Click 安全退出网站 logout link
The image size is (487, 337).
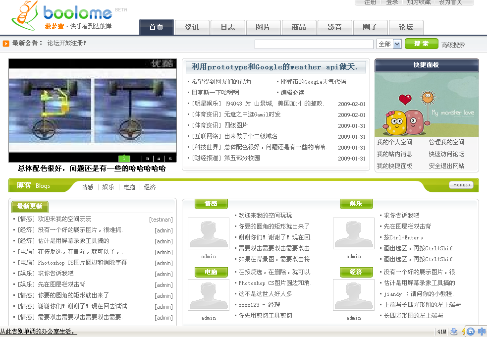pos(446,166)
